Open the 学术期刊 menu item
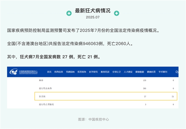This screenshot has width=186, height=129. point(163,72)
